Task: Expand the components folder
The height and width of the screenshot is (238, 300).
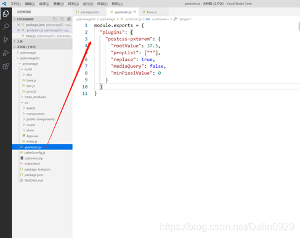Action: [24, 113]
